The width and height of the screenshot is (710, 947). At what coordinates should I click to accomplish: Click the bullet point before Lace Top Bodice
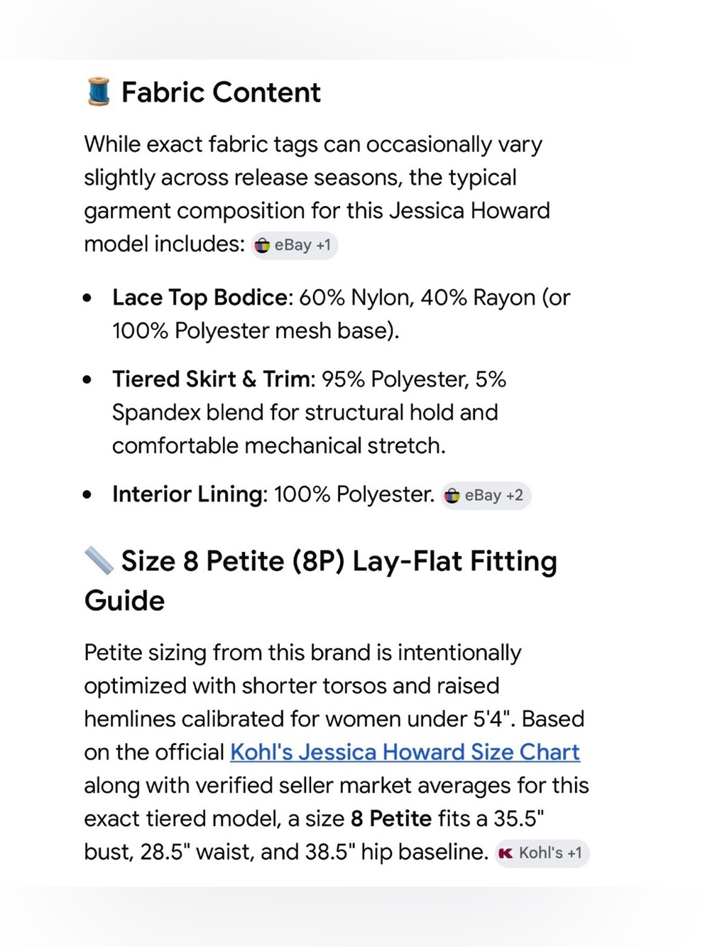click(87, 298)
